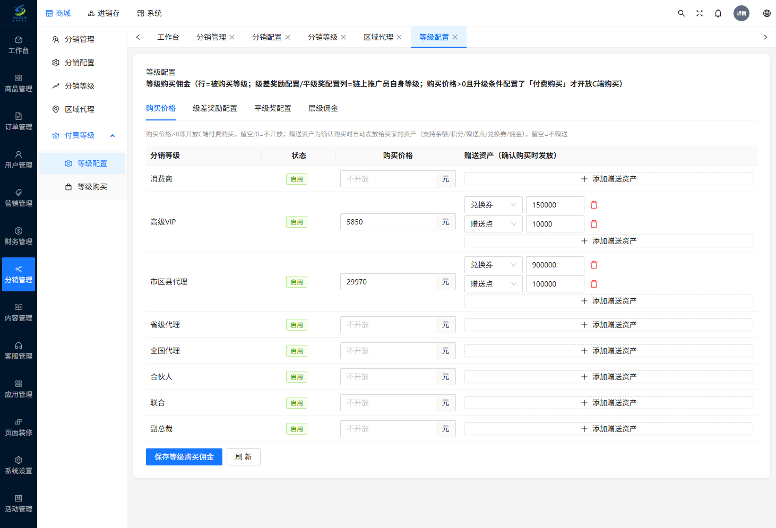Add gift asset for 消费商 row
Viewport: 776px width, 528px height.
click(609, 179)
